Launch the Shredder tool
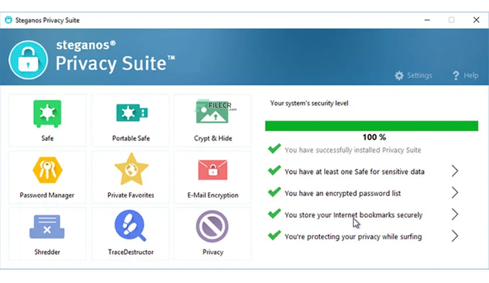Viewport: 489px width, 283px height. tap(47, 227)
